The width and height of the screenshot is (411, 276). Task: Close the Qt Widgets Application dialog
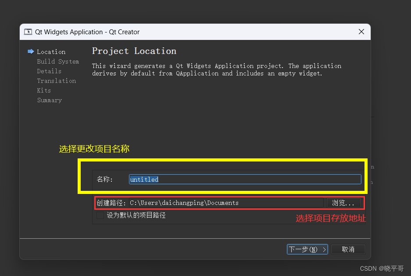click(361, 32)
